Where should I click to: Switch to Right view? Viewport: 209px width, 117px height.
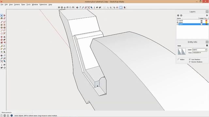tap(68, 7)
